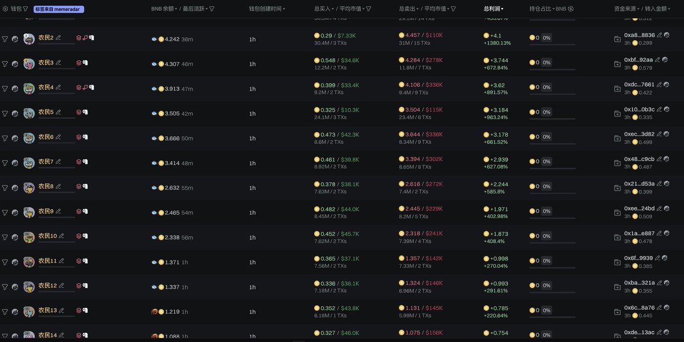Click the filter funnel next to 钱包 header
This screenshot has width=684, height=342.
(x=26, y=9)
